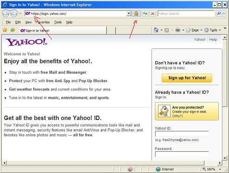Click the Password input field

[182, 154]
